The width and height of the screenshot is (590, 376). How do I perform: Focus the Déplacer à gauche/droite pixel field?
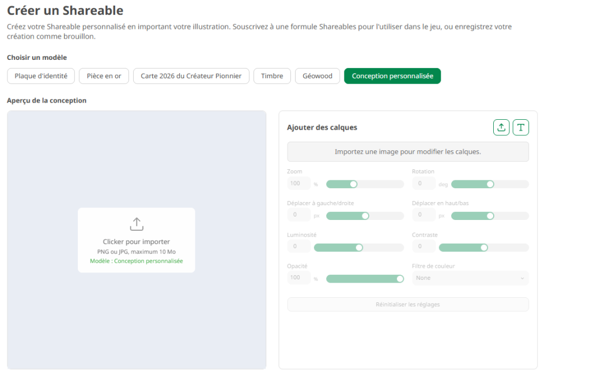pos(299,215)
